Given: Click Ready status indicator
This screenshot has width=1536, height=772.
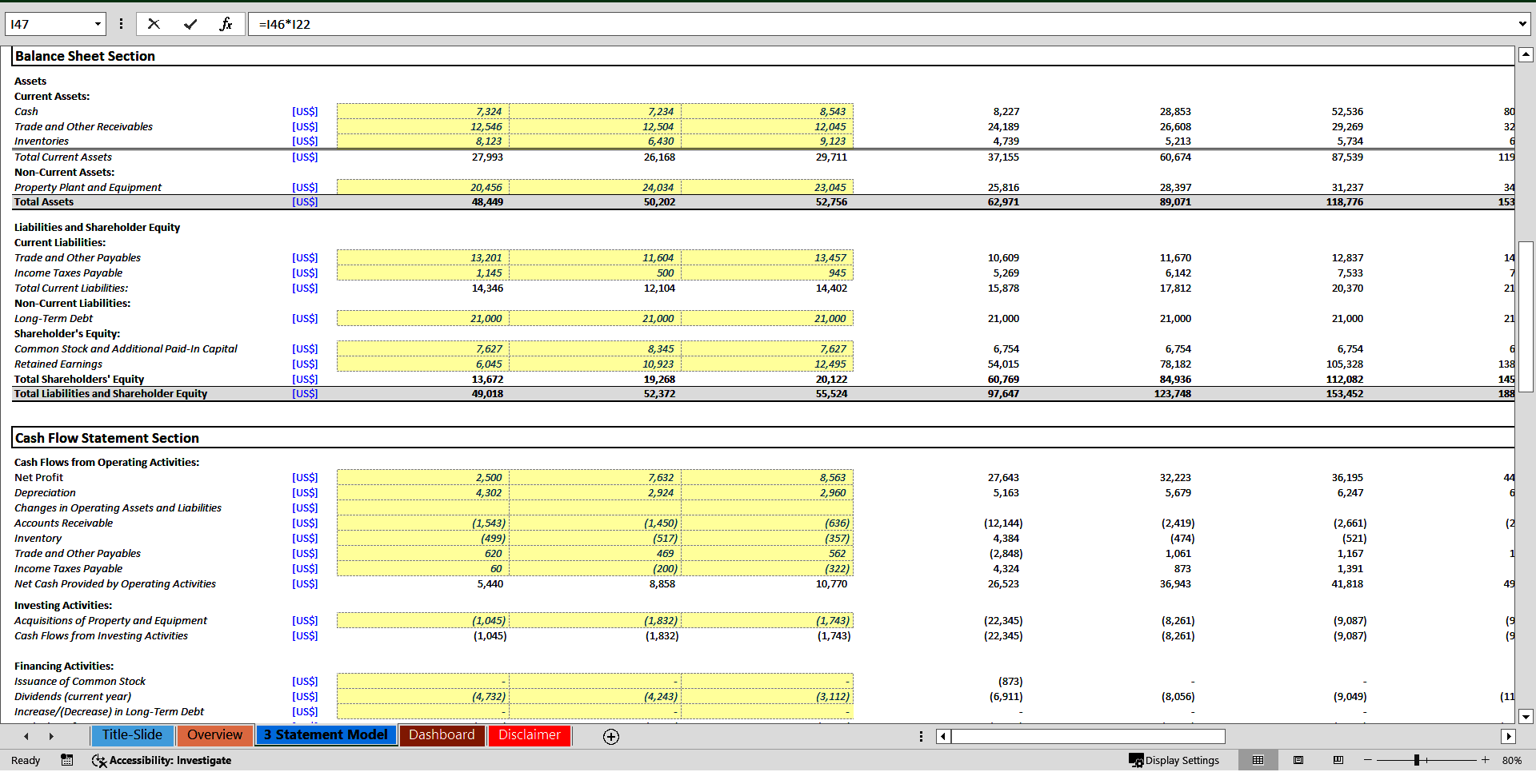Looking at the screenshot, I should coord(26,760).
